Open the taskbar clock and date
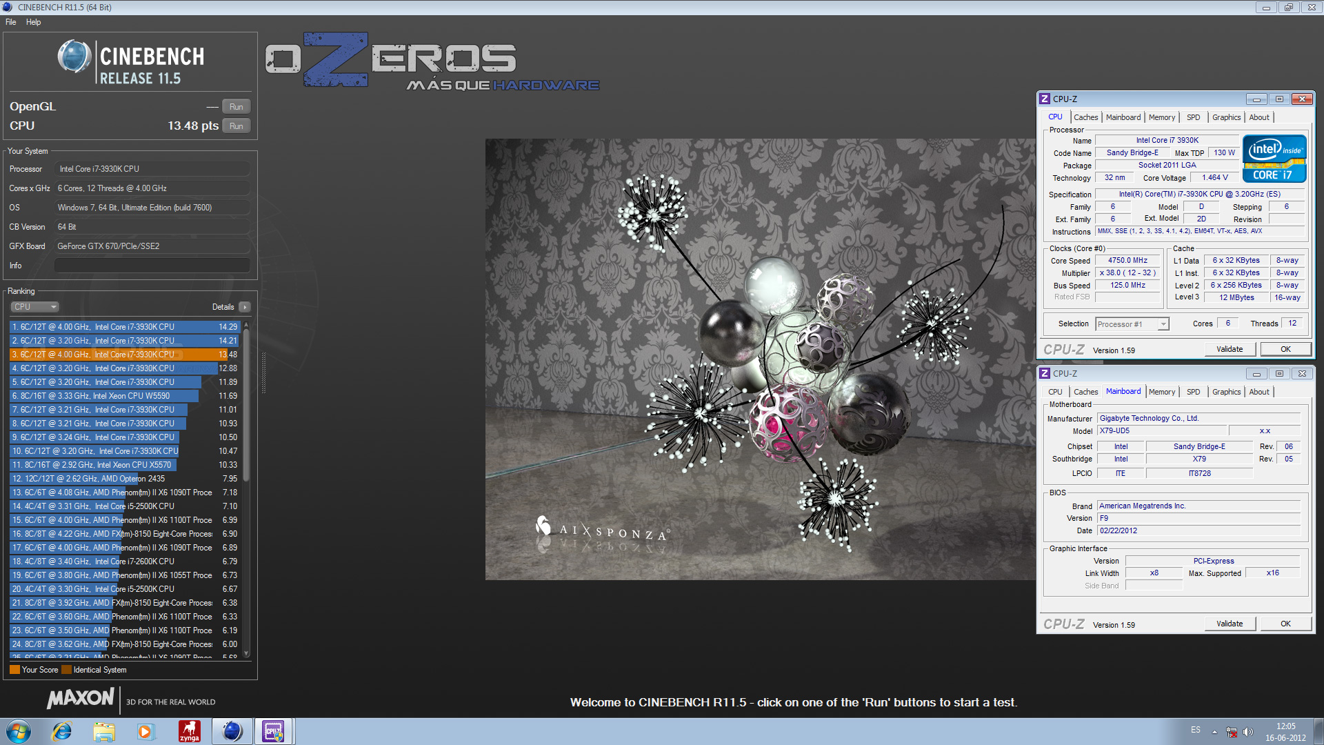The width and height of the screenshot is (1324, 745). click(x=1285, y=732)
